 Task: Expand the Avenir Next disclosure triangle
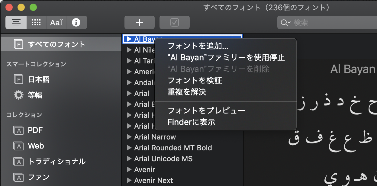[x=129, y=181]
